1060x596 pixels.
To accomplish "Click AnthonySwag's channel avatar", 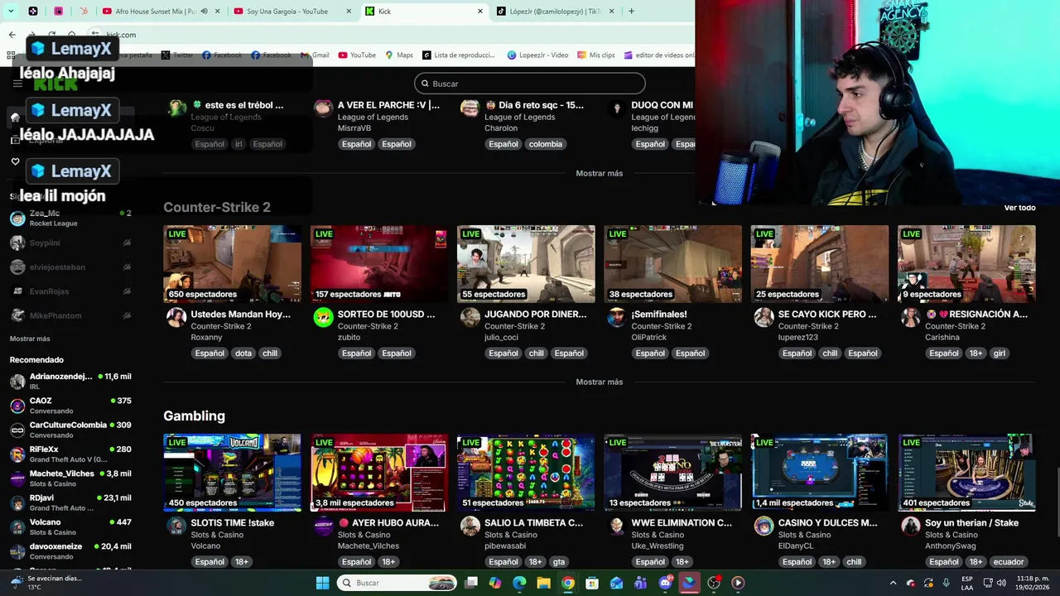I will click(x=911, y=526).
